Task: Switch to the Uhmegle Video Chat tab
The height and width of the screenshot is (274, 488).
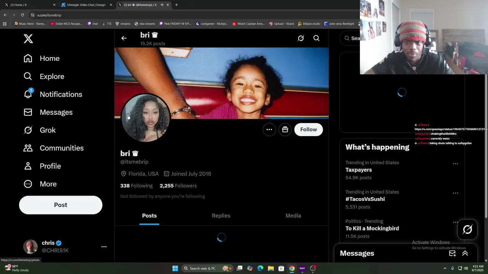Action: [x=86, y=5]
